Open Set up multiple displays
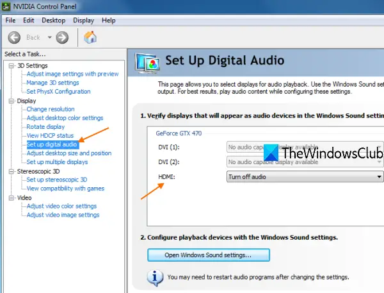Image resolution: width=384 pixels, height=293 pixels. pos(57,162)
